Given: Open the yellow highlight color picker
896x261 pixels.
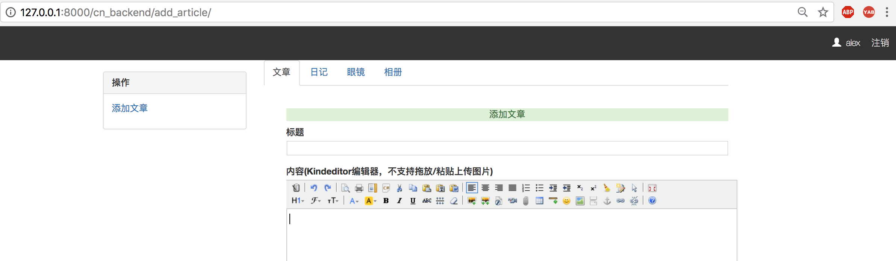Looking at the screenshot, I should (371, 200).
